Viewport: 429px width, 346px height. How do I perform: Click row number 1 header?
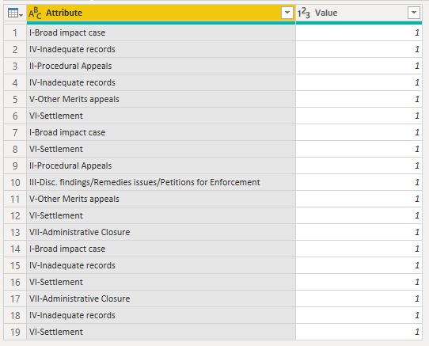tap(15, 32)
